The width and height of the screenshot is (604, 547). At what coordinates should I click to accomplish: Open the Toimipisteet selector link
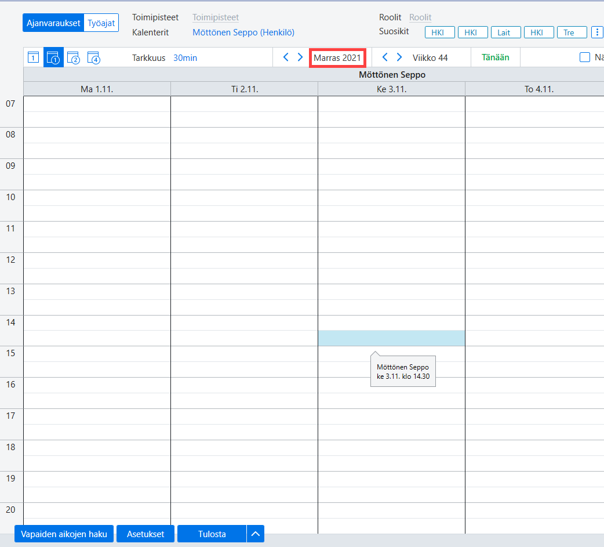[216, 17]
